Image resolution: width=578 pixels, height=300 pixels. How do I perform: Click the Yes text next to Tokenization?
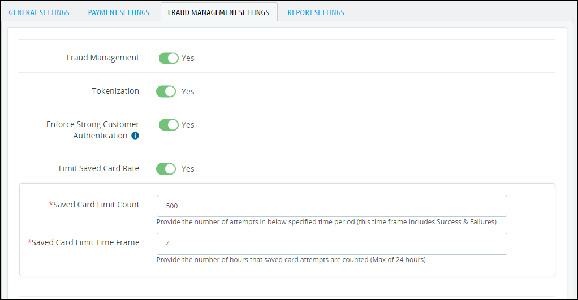coord(188,92)
